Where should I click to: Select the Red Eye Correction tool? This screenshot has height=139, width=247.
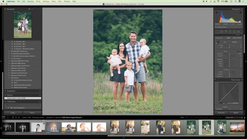point(226,32)
